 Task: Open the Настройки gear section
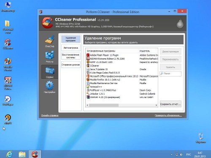tap(49, 87)
